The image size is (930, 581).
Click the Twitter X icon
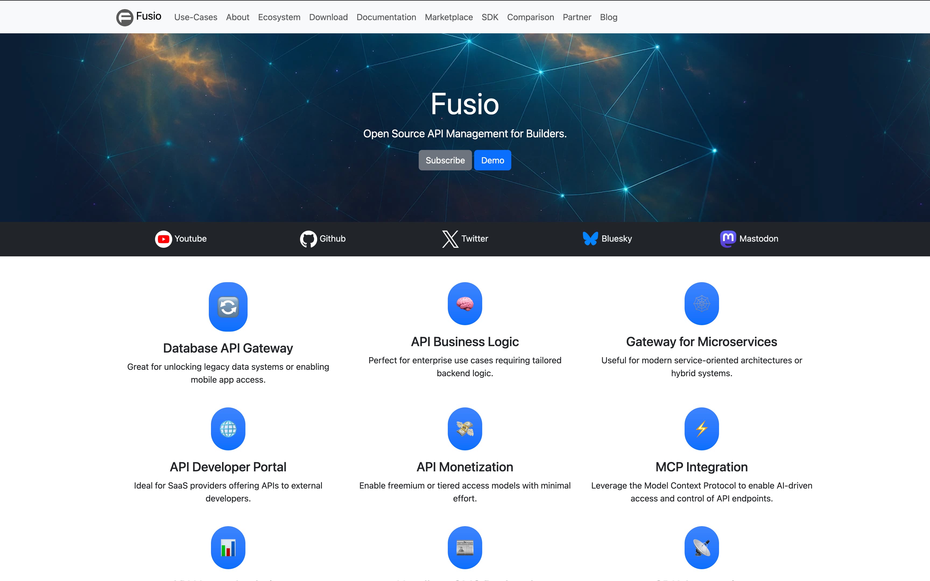tap(449, 239)
